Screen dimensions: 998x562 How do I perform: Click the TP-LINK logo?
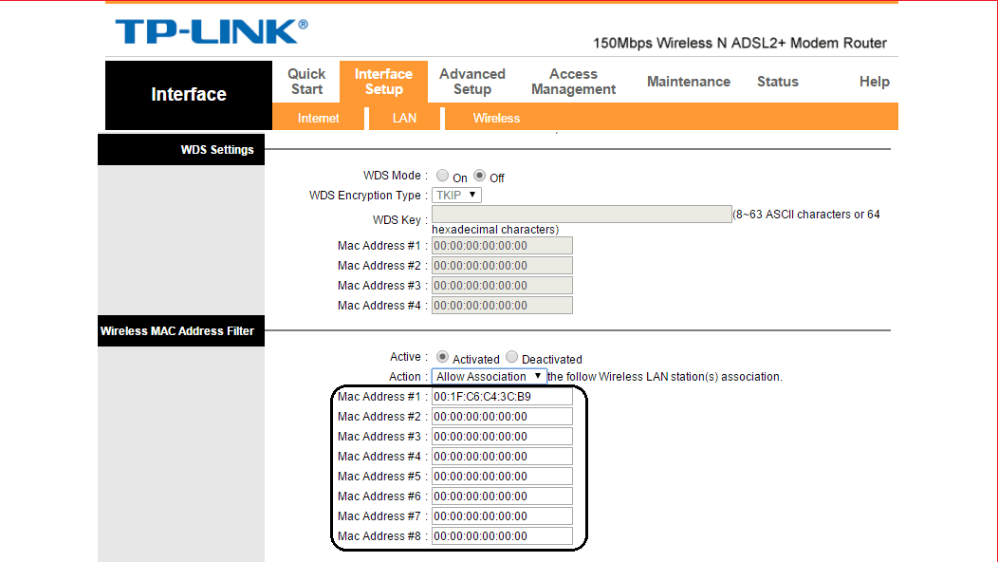[x=212, y=32]
